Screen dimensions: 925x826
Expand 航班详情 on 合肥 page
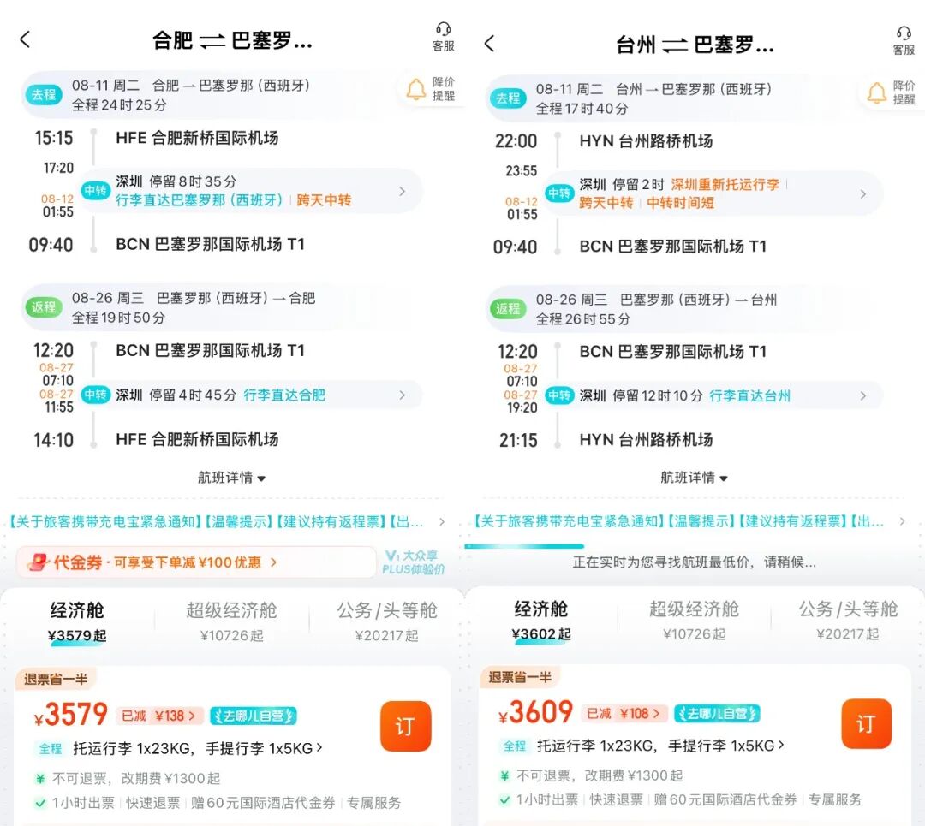click(x=231, y=478)
